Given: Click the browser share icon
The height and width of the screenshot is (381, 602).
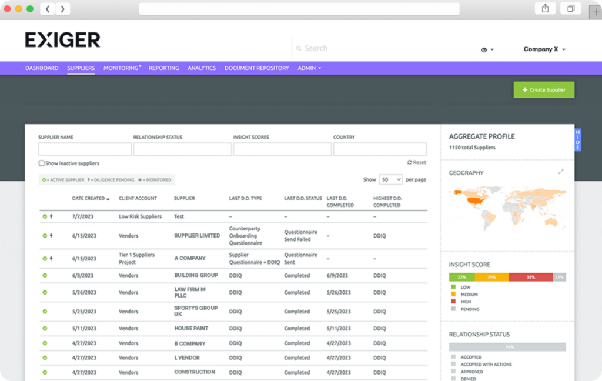Looking at the screenshot, I should [x=545, y=8].
